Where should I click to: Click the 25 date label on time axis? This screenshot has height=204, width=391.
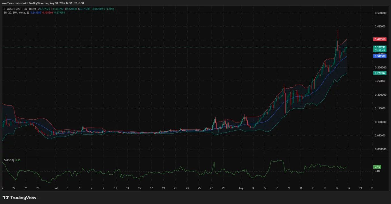coord(199,188)
